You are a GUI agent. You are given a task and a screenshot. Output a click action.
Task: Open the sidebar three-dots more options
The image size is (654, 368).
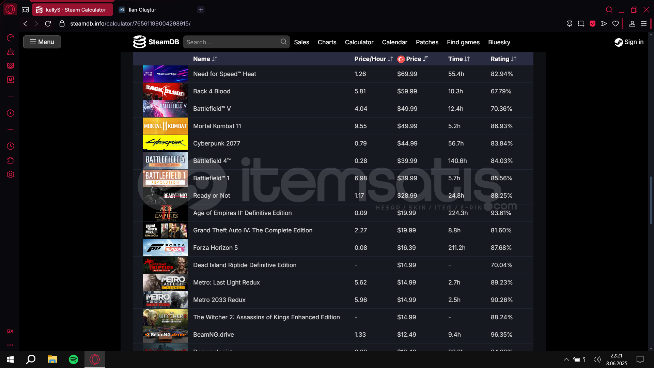point(10,345)
